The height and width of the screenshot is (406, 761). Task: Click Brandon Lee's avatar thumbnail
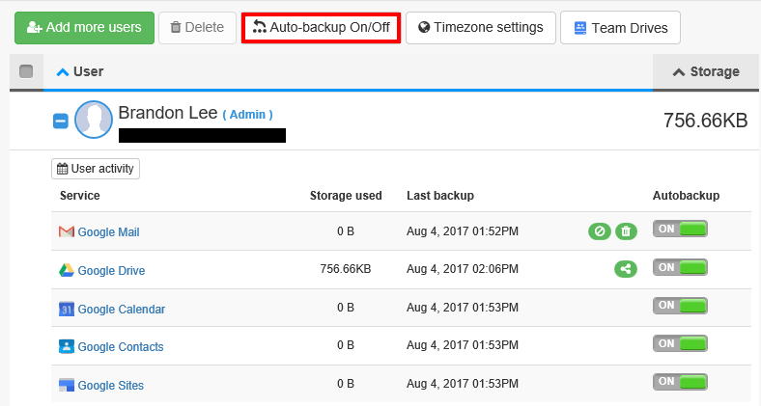(x=95, y=121)
